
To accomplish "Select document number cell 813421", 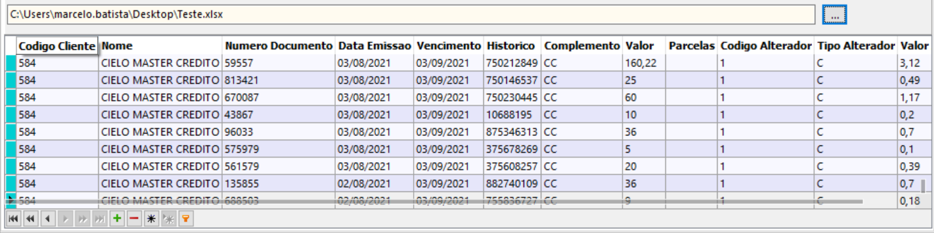I will (x=279, y=80).
